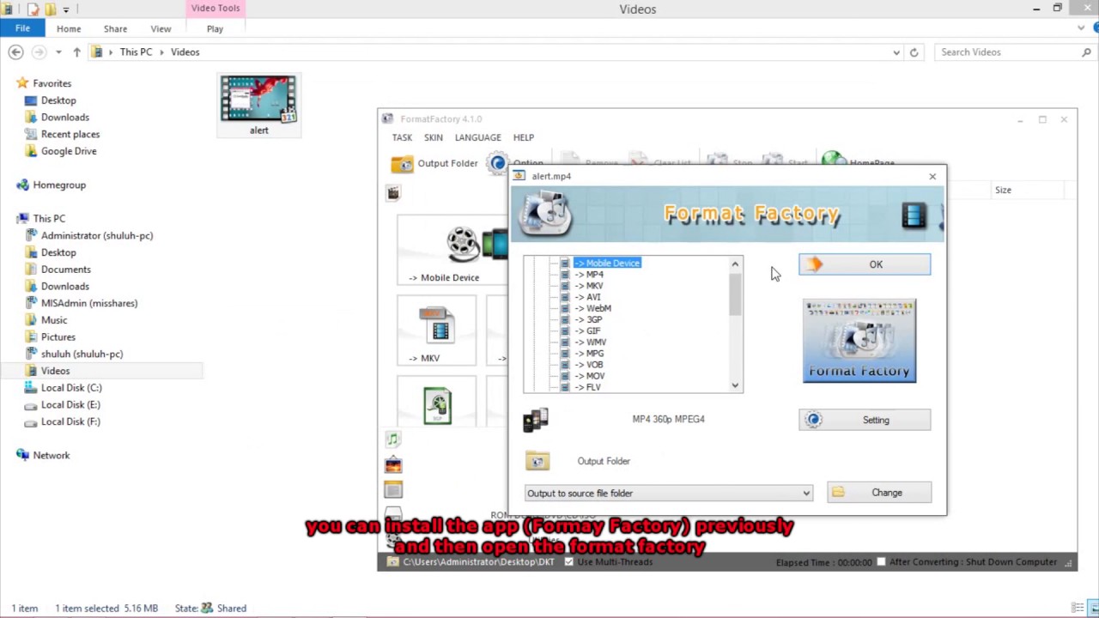Click Explorer ribbon expand chevron
Screen dimensions: 1099x618
pos(1082,28)
